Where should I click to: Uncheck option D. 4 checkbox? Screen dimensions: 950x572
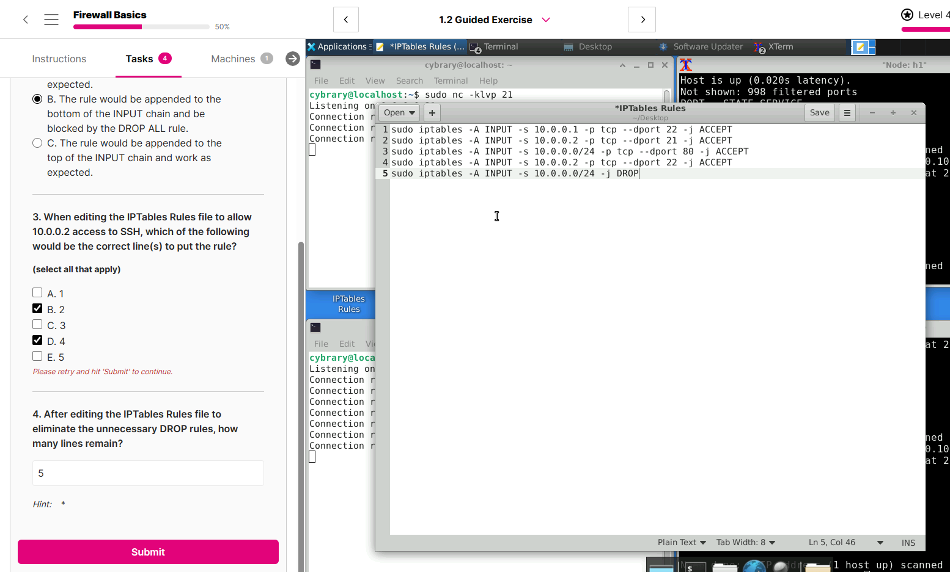(37, 341)
